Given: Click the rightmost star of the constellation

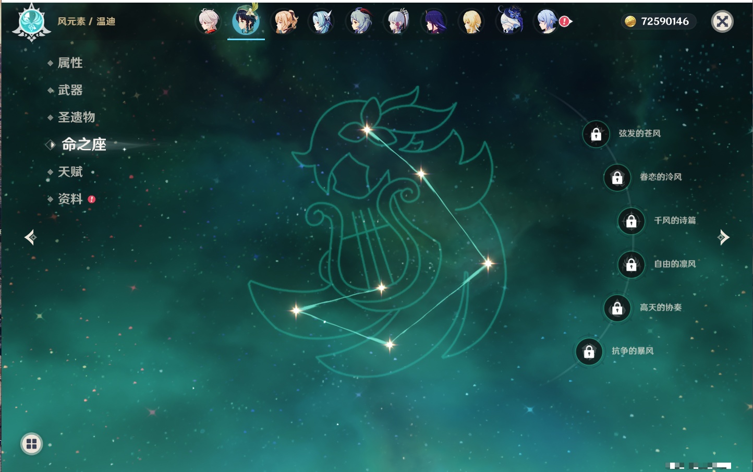Looking at the screenshot, I should click(x=488, y=263).
